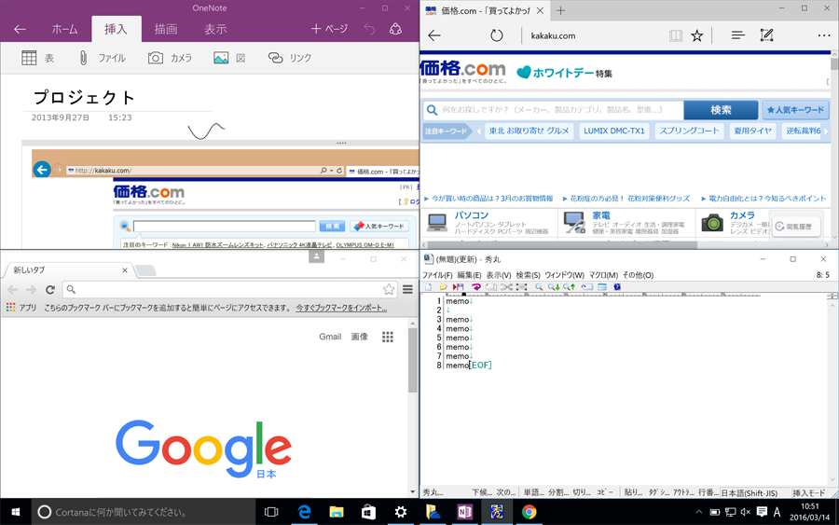Click Edge Make a Web Note icon
Image resolution: width=839 pixels, height=525 pixels.
tap(766, 35)
